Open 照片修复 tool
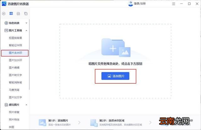The width and height of the screenshot is (201, 130). tap(14, 112)
